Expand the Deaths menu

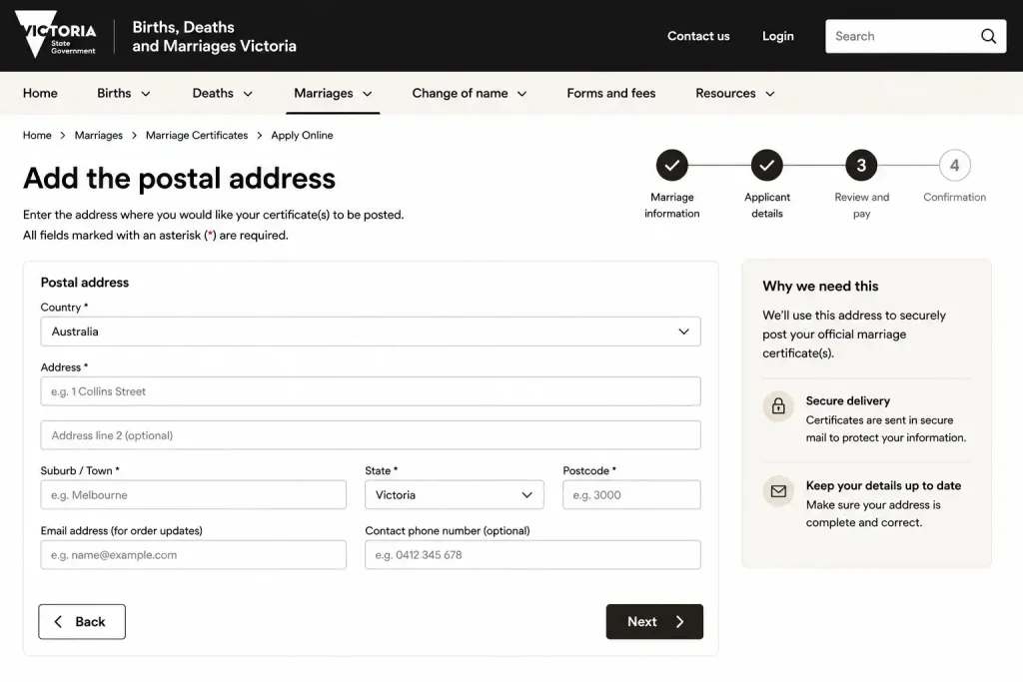(223, 93)
